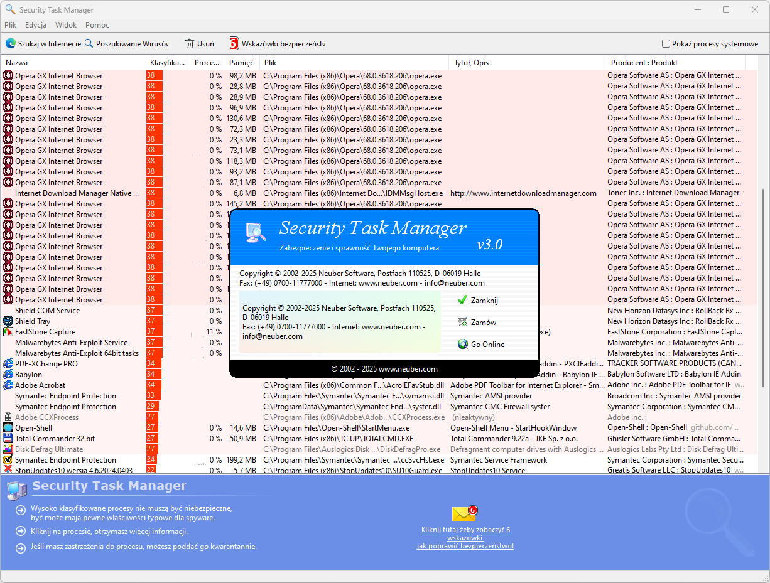Click the Zamów order cart icon
This screenshot has height=583, width=770.
click(x=463, y=322)
